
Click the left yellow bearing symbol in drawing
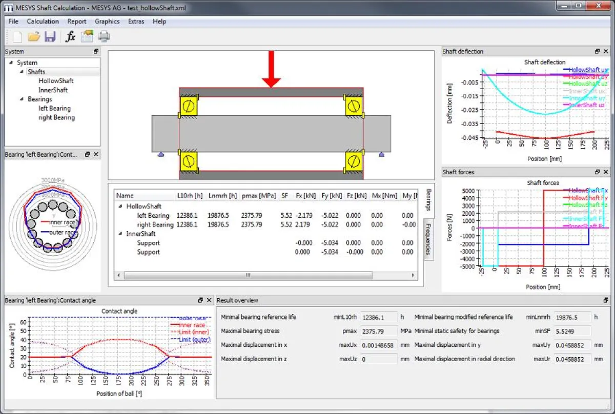pyautogui.click(x=188, y=106)
